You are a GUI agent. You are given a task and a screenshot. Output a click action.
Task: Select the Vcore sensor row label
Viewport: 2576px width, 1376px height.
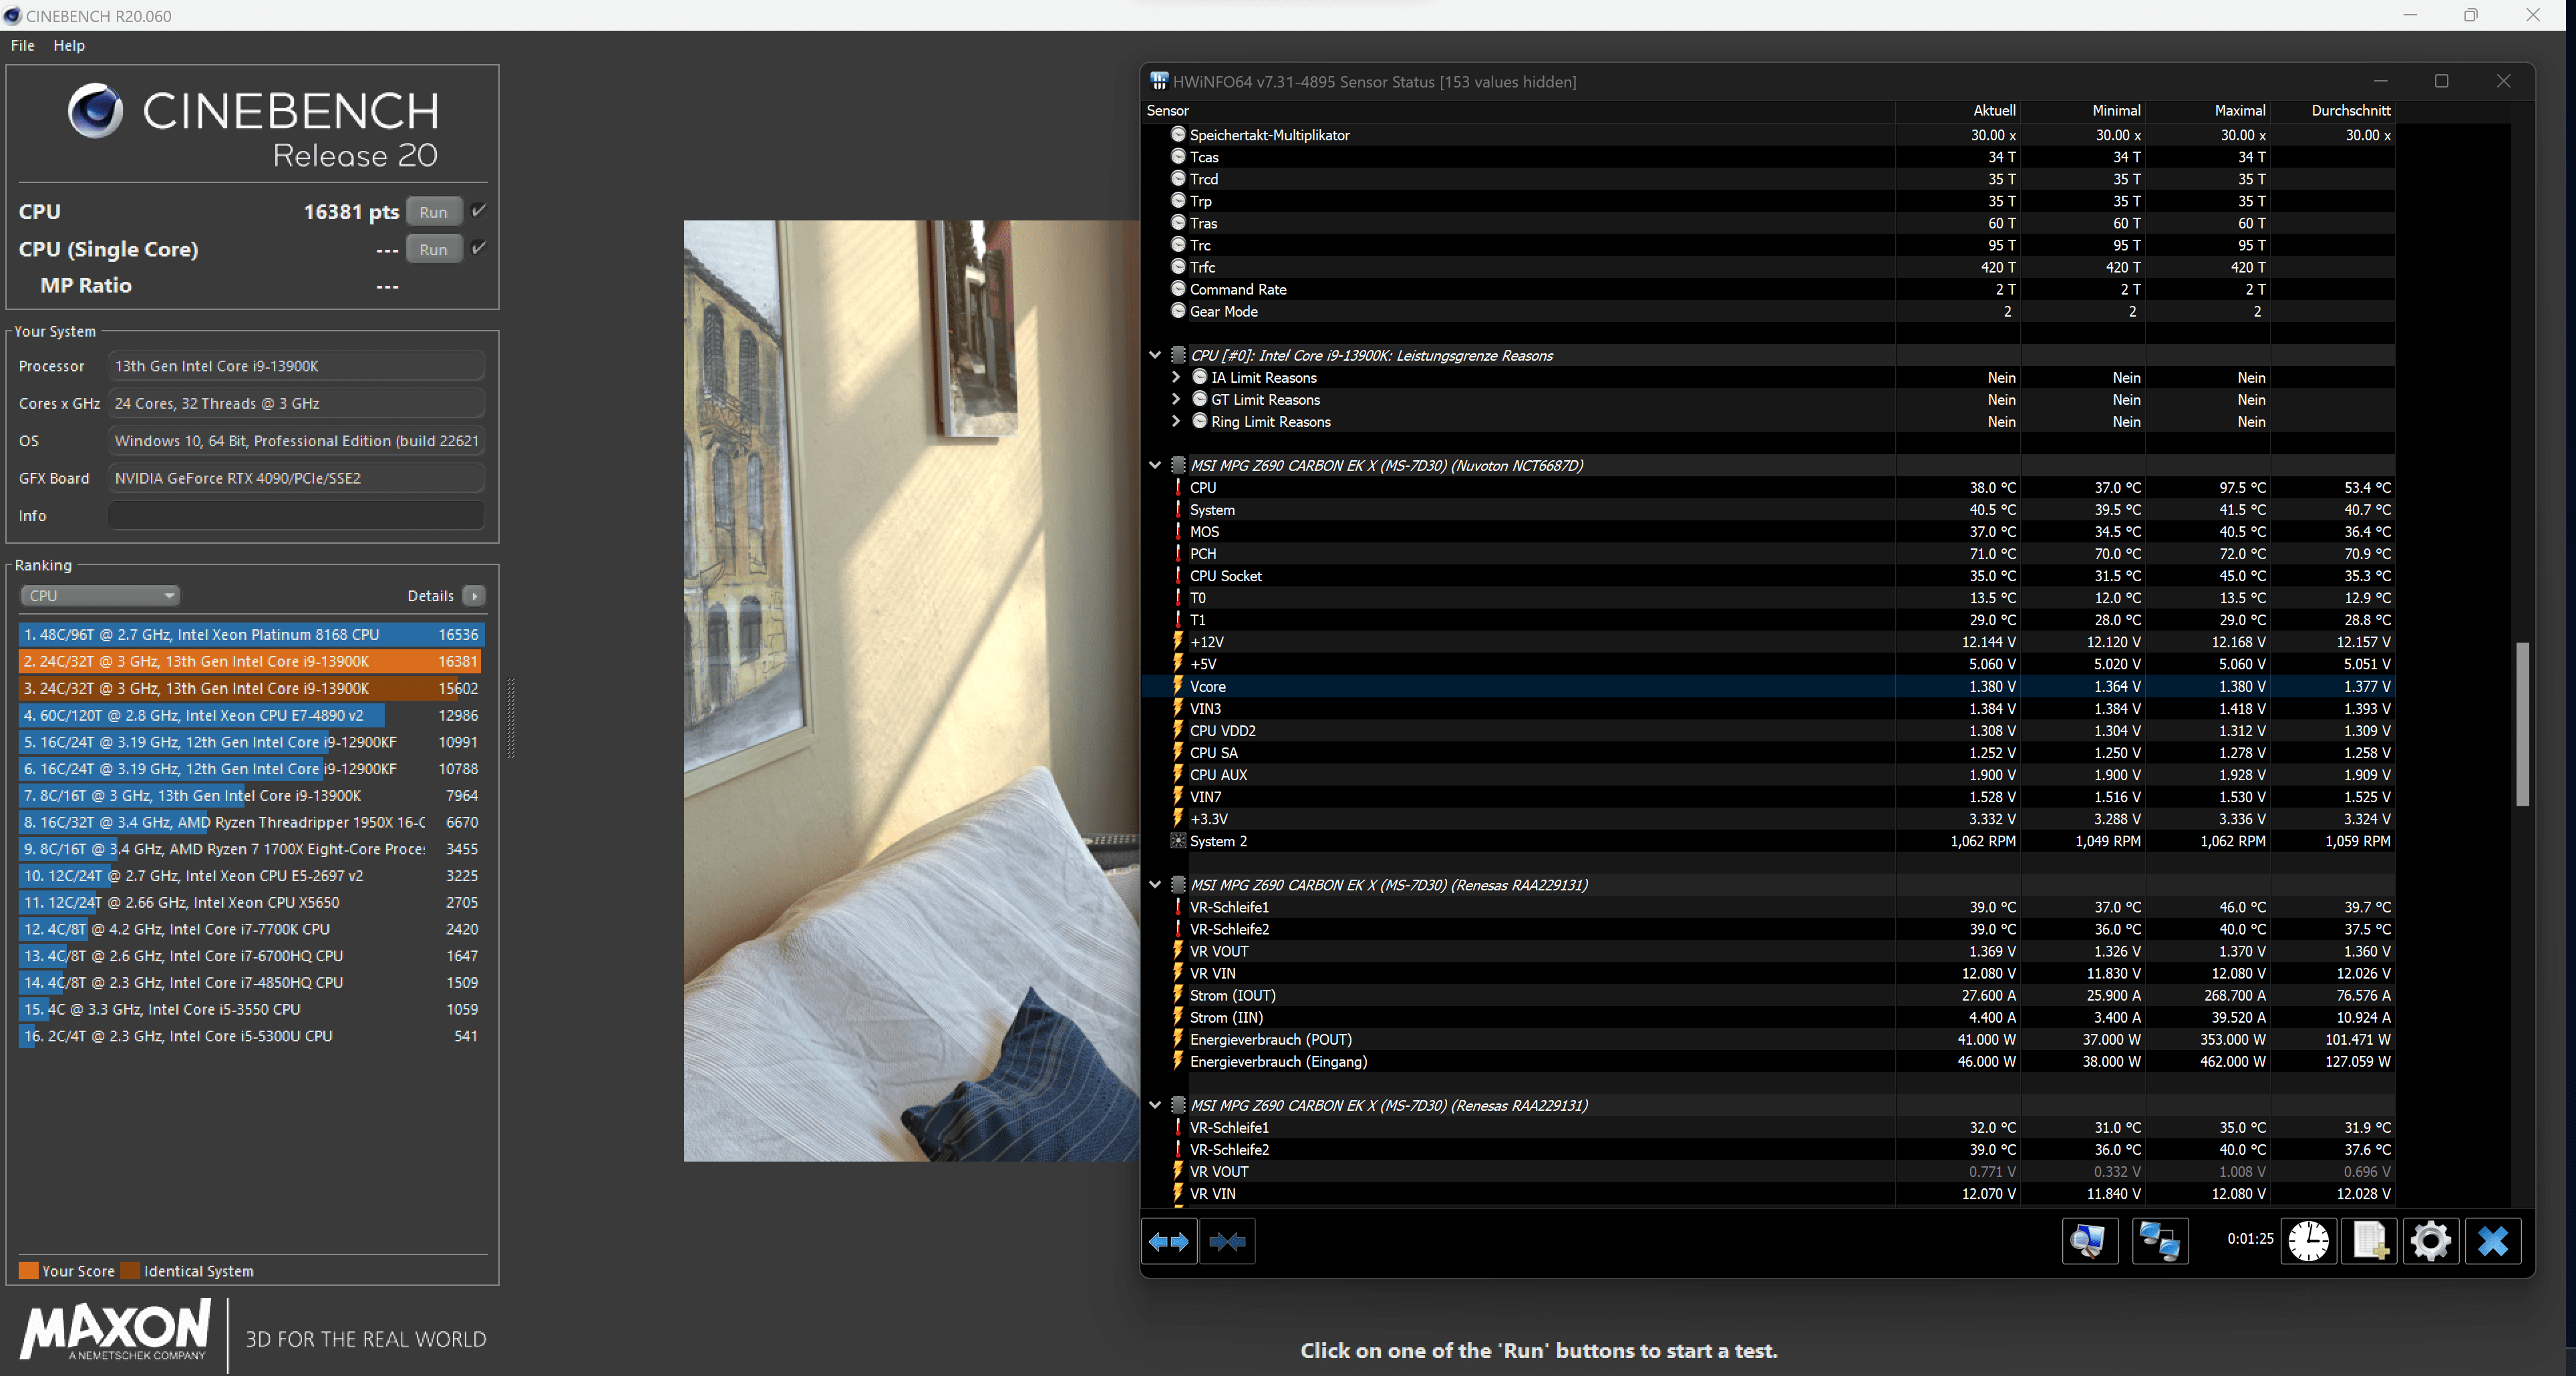click(1207, 686)
